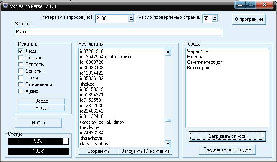Tick the Аудио checkbox

(21, 91)
